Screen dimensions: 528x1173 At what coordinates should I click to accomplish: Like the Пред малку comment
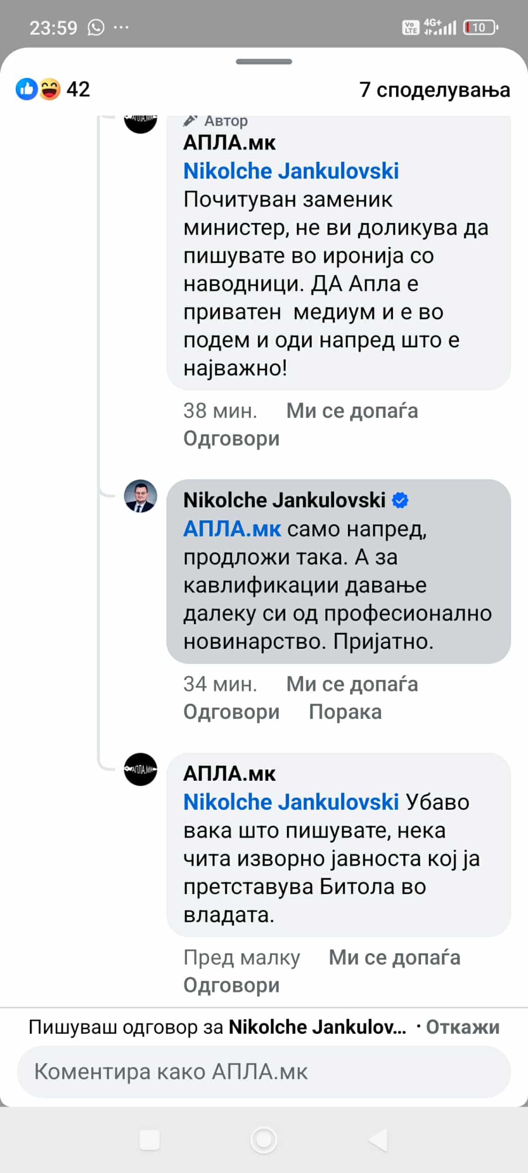click(394, 957)
